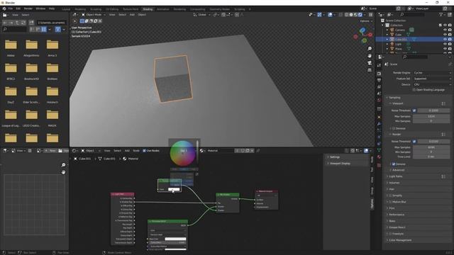Click the viewport pan hand gizmo
This screenshot has height=255, width=454.
[x=370, y=55]
